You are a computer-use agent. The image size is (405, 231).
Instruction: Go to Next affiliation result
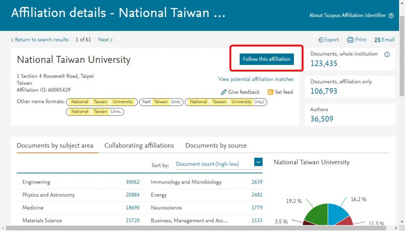[105, 40]
